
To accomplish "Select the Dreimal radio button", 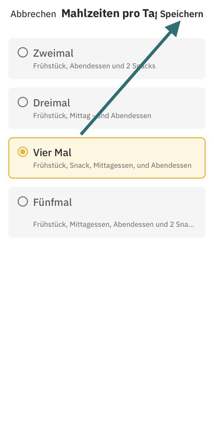I will (x=23, y=102).
